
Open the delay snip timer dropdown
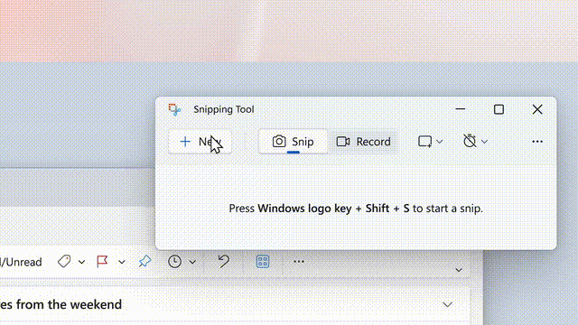click(475, 142)
